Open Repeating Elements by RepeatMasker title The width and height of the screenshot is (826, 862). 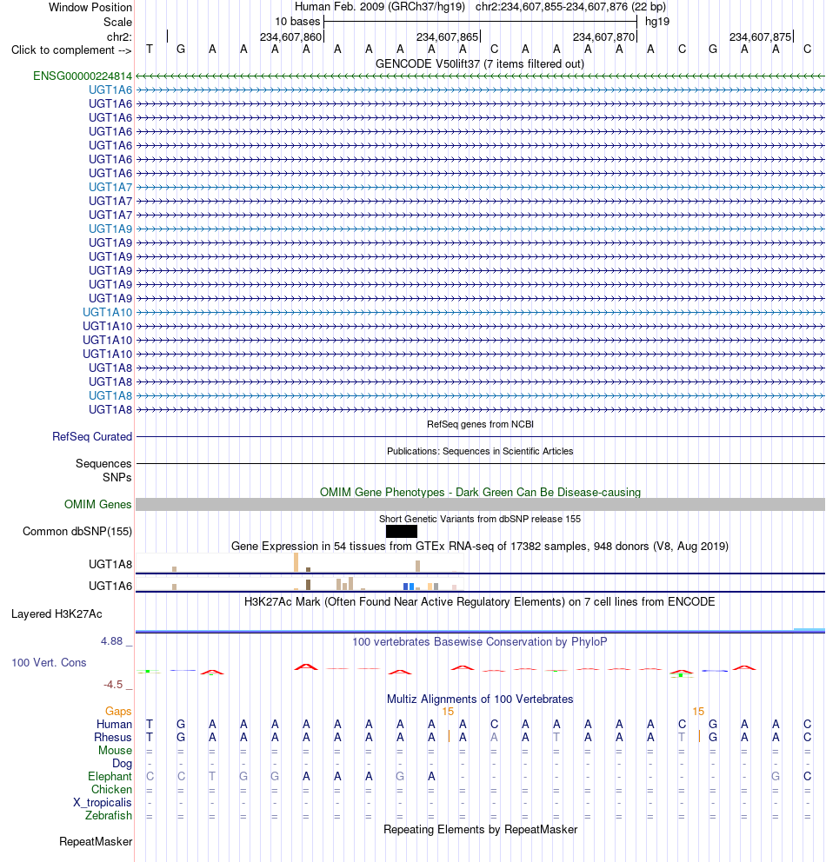480,829
